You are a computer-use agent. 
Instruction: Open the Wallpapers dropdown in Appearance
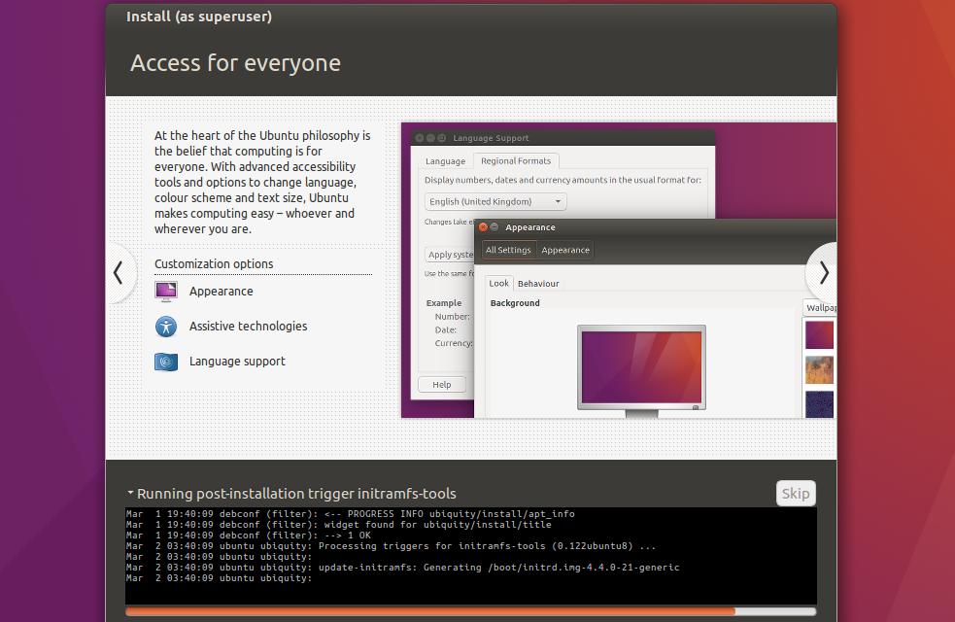click(x=820, y=308)
